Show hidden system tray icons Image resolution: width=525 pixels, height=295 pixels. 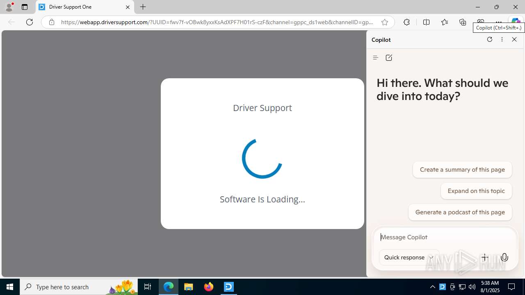(432, 287)
